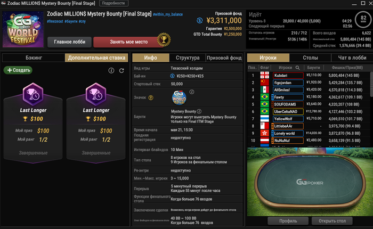Screen dimensions: 373x229
Task: Open the Профиль button
Action: (x=288, y=221)
